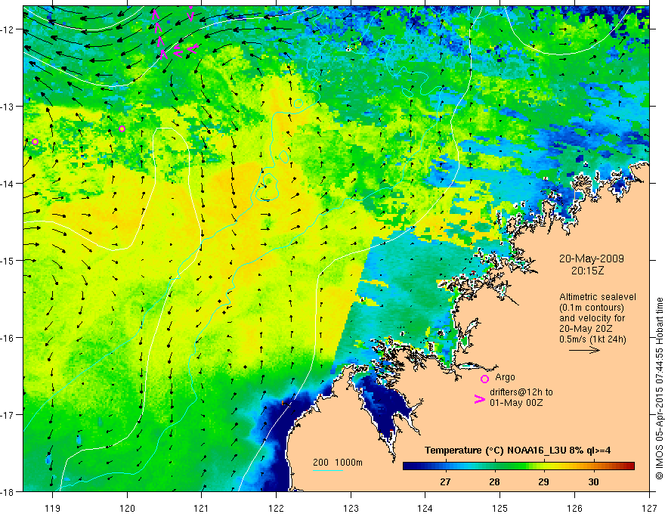Click the longitude label 125
Image resolution: width=665 pixels, height=514 pixels.
500,508
